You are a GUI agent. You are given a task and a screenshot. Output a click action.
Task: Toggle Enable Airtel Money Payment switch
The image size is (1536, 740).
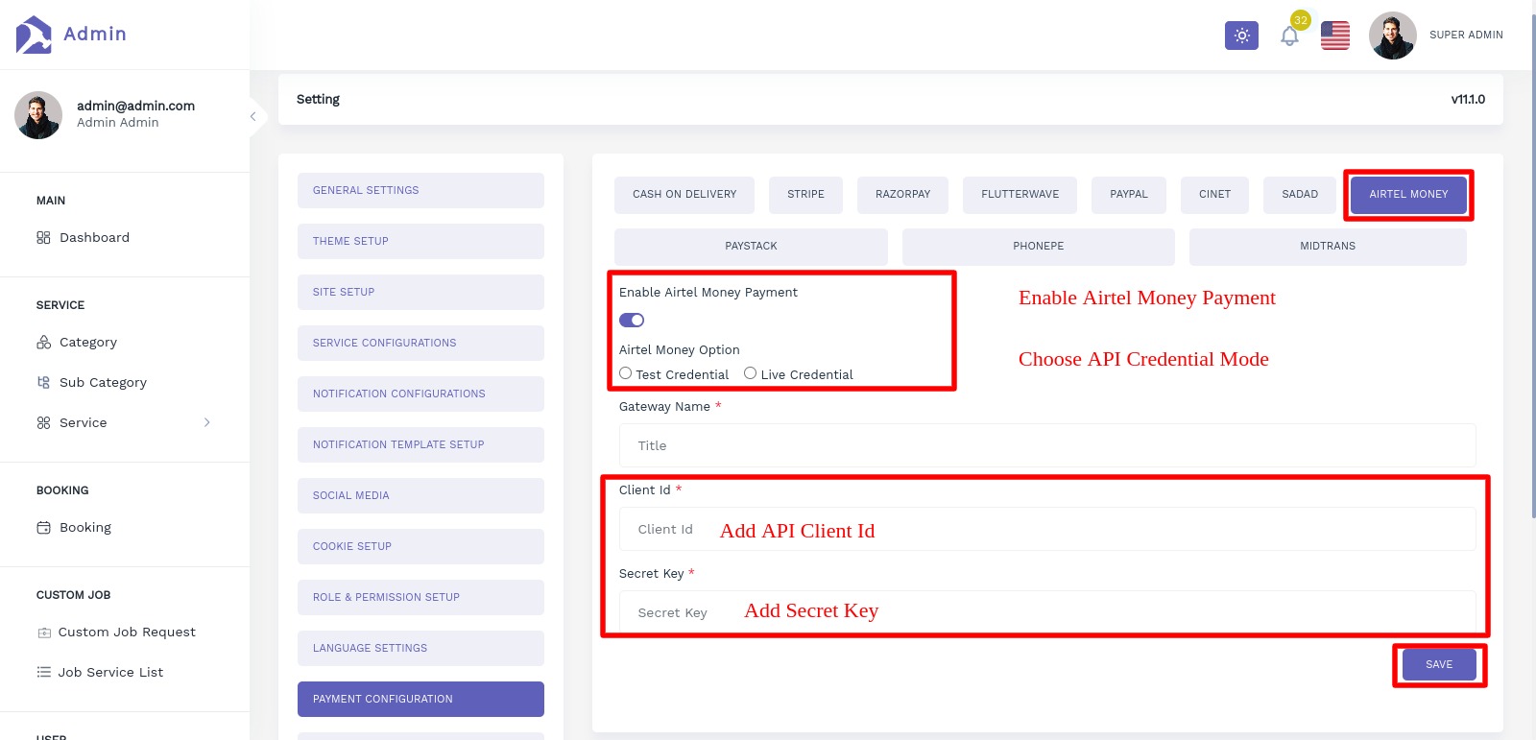click(x=632, y=321)
